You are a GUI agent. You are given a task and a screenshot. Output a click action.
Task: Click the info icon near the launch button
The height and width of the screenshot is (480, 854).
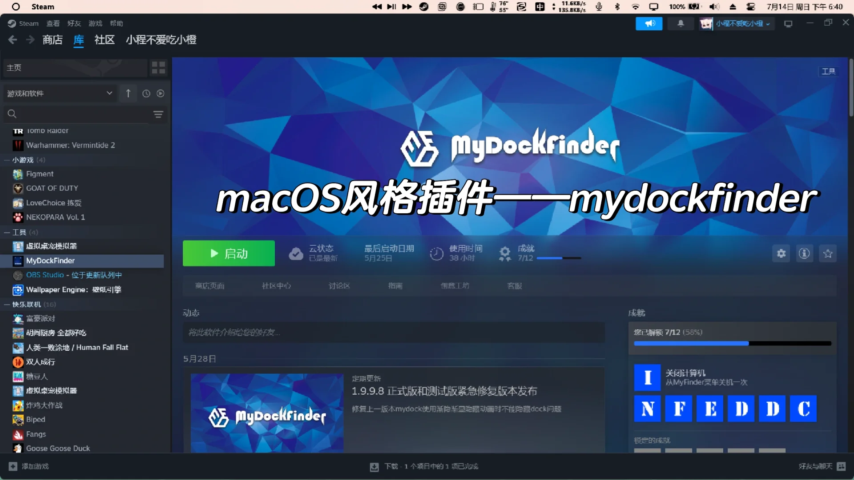(x=804, y=253)
